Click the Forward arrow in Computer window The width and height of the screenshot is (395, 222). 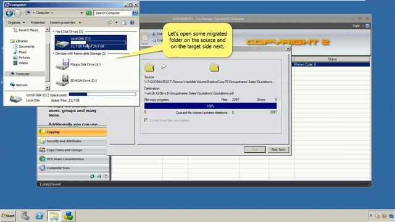(17, 13)
